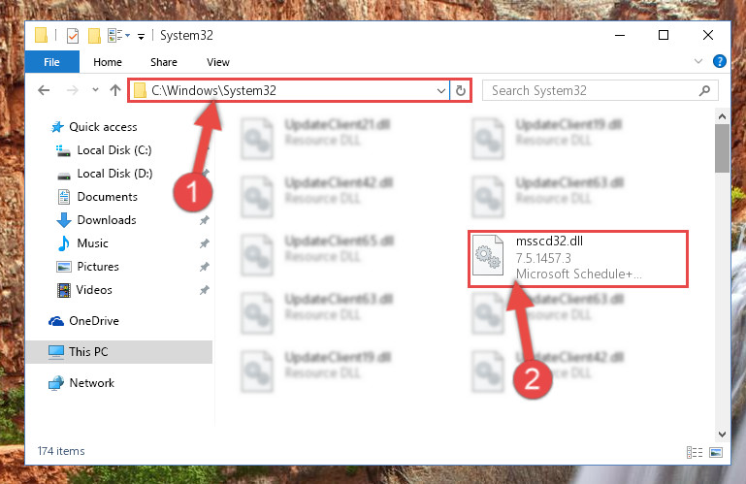This screenshot has height=484, width=746.
Task: Click New Folder icon in quick access toolbar
Action: click(95, 36)
